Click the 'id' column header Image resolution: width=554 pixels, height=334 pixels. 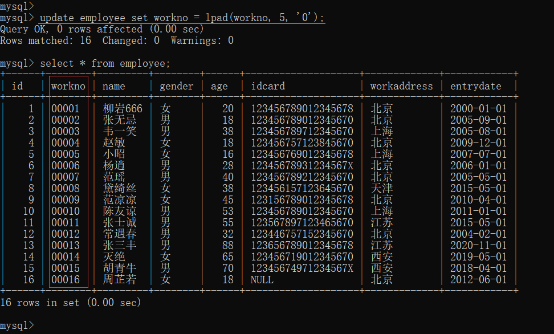pos(17,86)
